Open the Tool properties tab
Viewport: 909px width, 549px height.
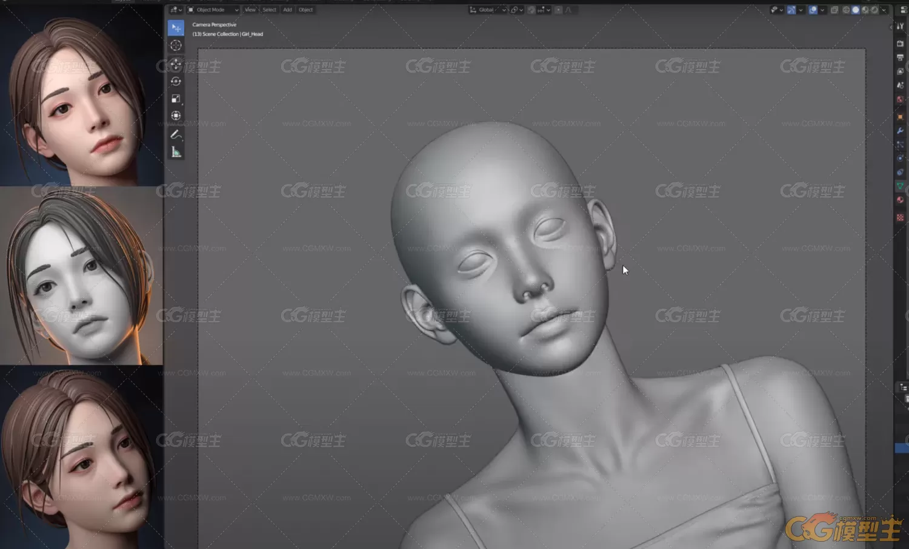point(900,26)
